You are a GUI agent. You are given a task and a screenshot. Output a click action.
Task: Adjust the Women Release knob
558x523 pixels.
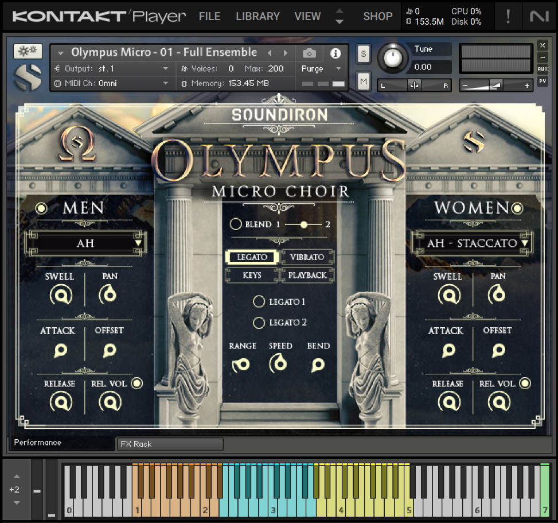(449, 402)
